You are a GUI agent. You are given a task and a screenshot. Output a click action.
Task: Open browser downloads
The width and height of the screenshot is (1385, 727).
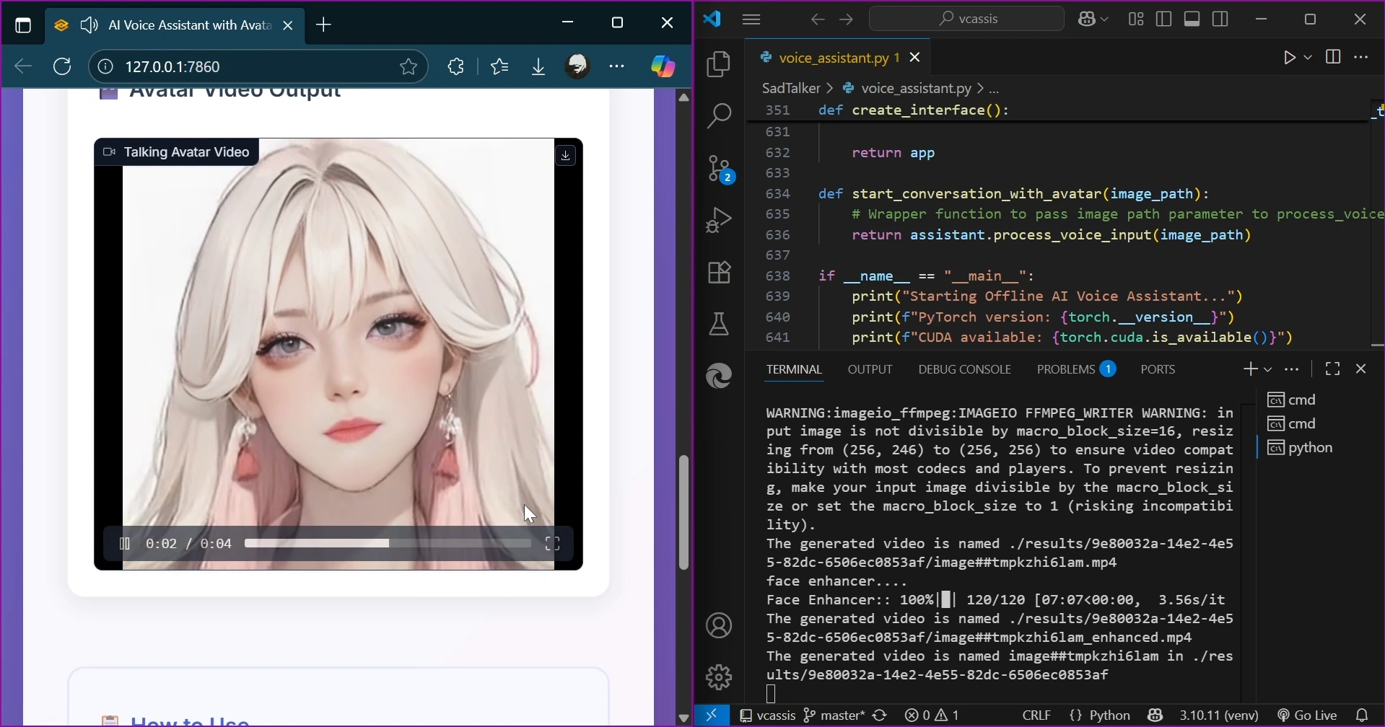click(x=538, y=67)
